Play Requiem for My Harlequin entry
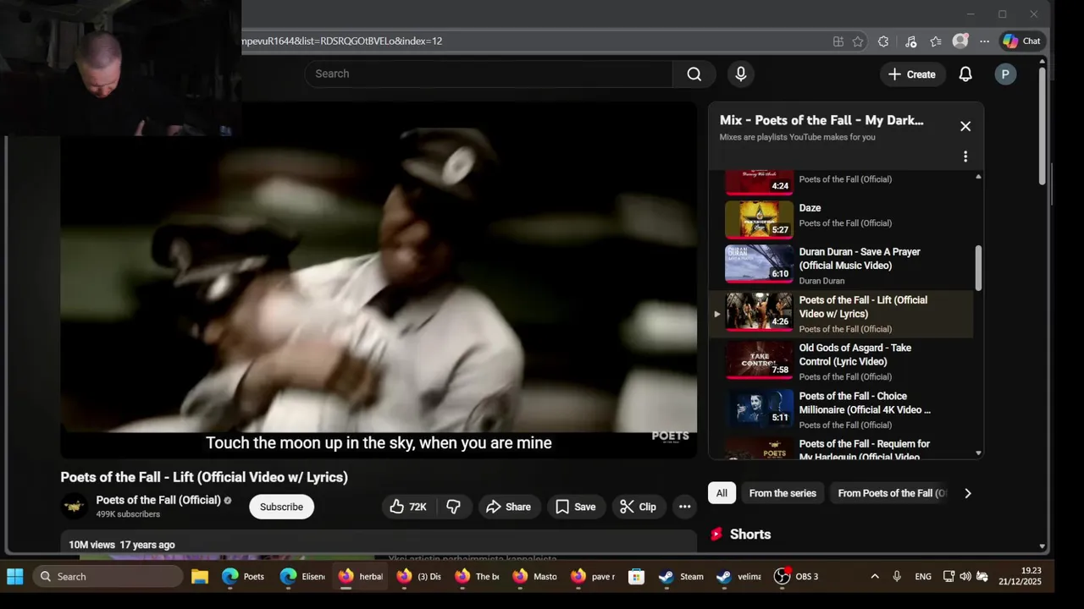The image size is (1084, 609). click(842, 448)
